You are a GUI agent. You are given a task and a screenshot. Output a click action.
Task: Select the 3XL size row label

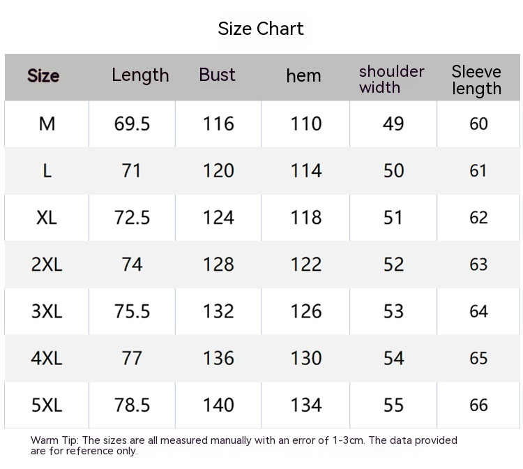click(47, 311)
